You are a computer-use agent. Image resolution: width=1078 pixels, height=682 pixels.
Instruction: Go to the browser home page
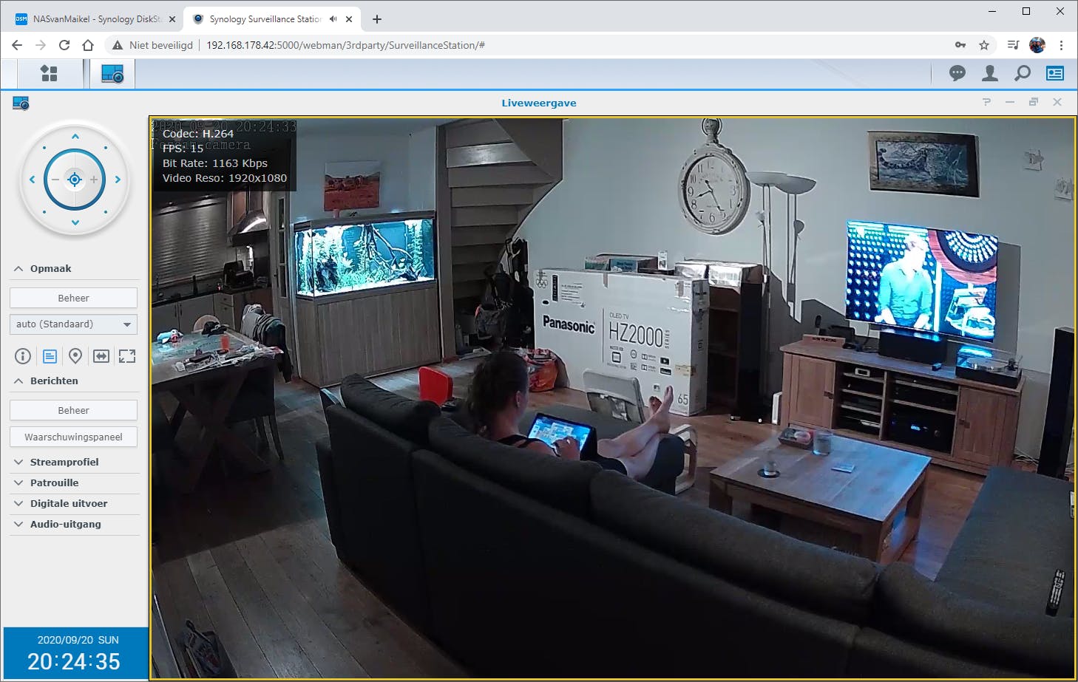(88, 45)
